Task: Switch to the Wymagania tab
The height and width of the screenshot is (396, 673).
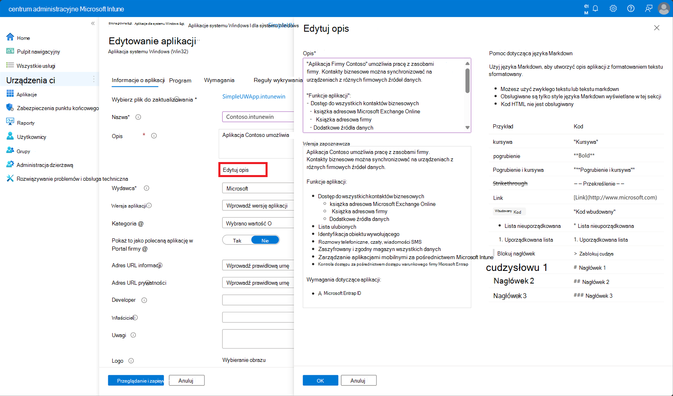Action: [x=219, y=80]
